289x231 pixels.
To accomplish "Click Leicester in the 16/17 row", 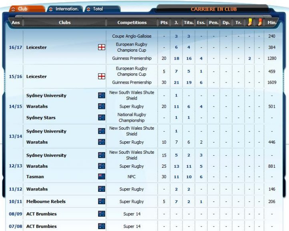I will [36, 47].
